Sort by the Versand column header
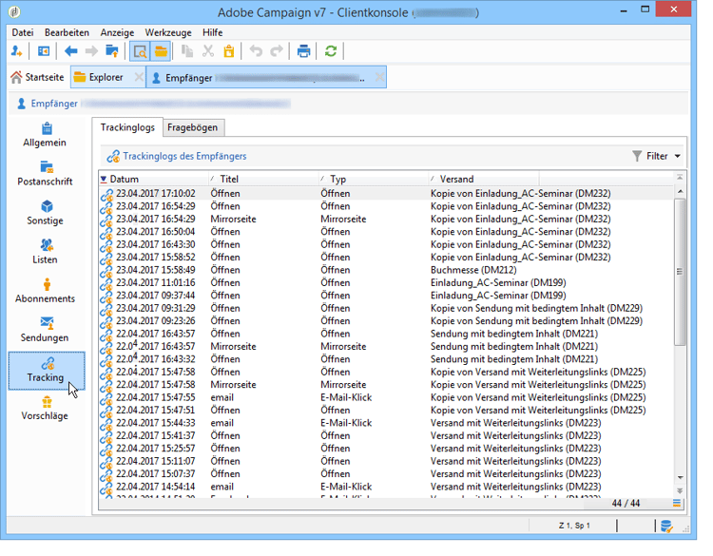Image resolution: width=713 pixels, height=556 pixels. [483, 179]
